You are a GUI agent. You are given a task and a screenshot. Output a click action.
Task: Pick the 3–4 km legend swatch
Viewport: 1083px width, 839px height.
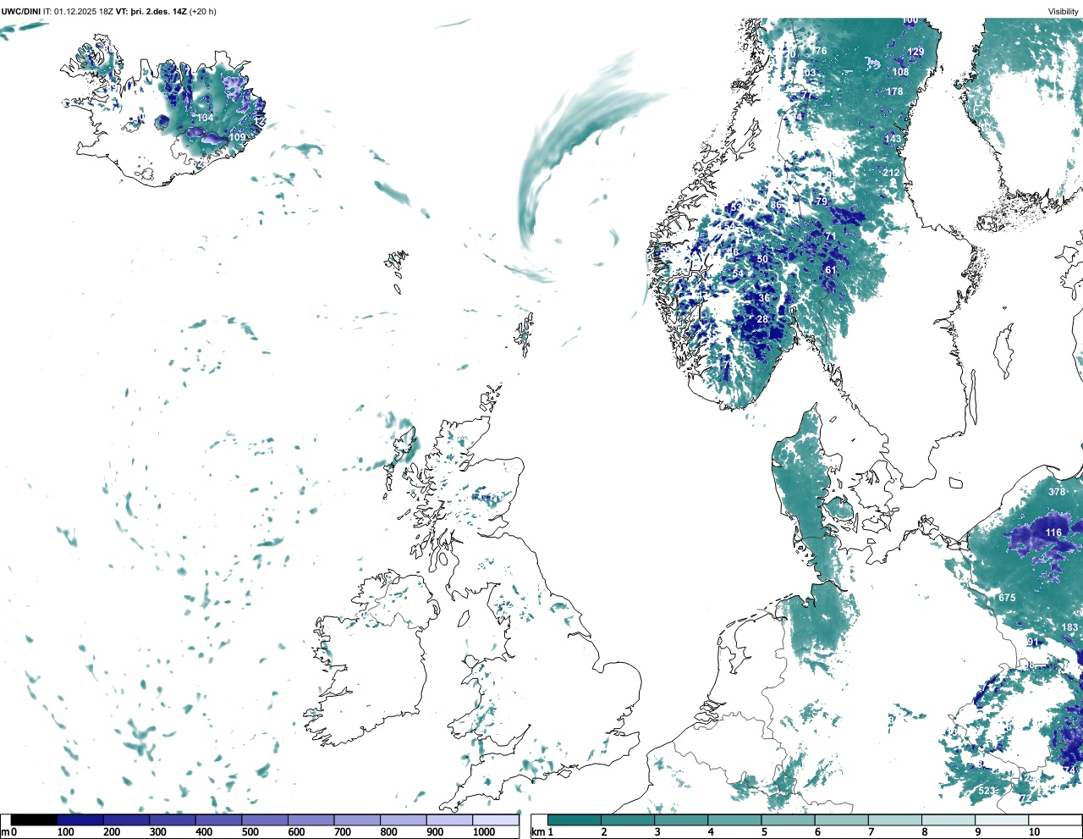(x=681, y=820)
